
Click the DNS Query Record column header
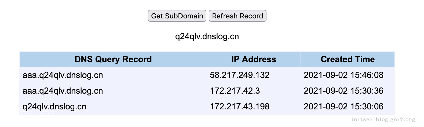[x=113, y=59]
